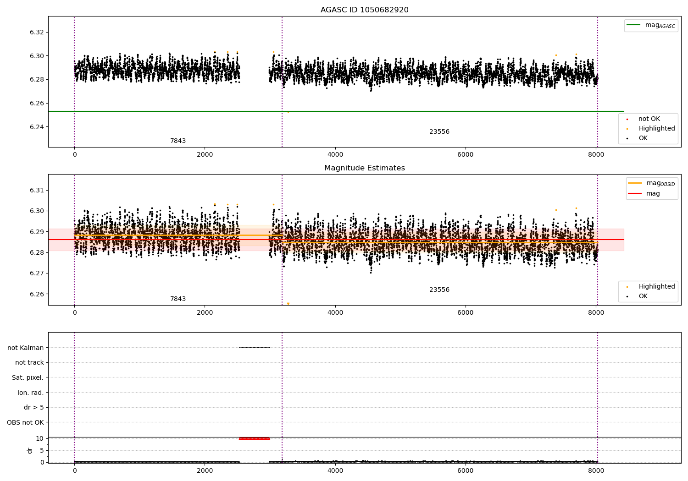Click the orange line sample beside mag OBSID

635,183
